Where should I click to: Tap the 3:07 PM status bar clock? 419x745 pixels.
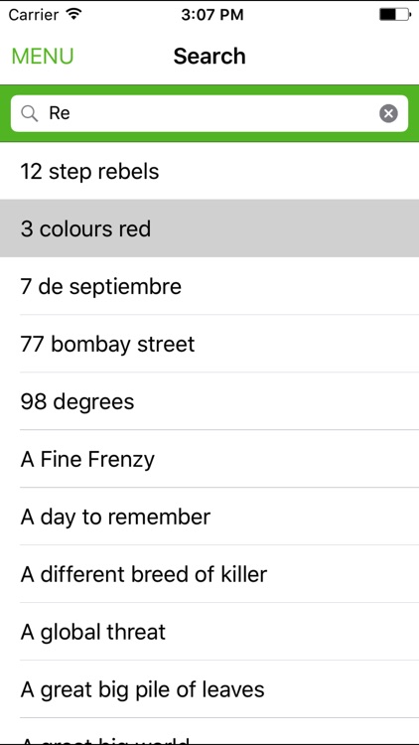[x=211, y=15]
